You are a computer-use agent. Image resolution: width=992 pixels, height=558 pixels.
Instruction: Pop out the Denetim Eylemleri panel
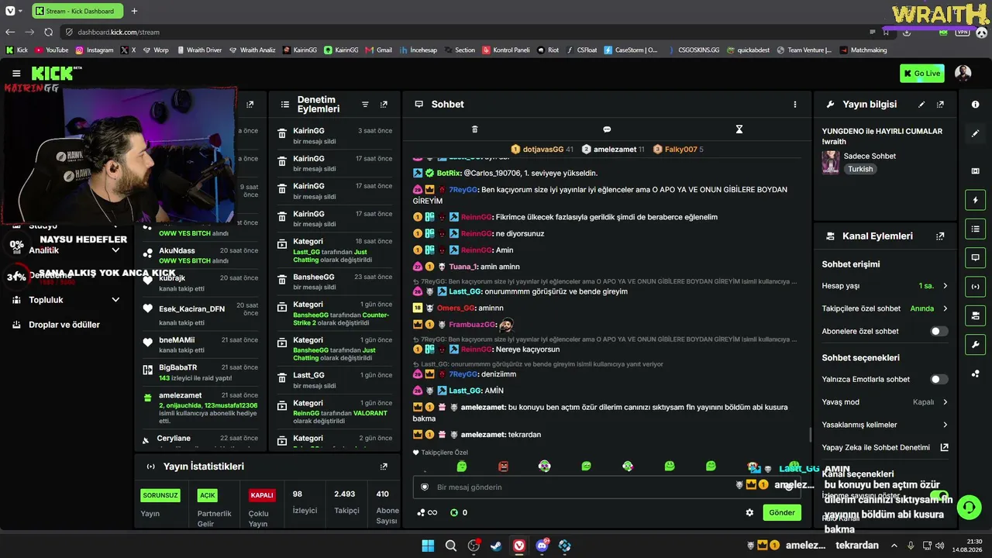point(384,104)
